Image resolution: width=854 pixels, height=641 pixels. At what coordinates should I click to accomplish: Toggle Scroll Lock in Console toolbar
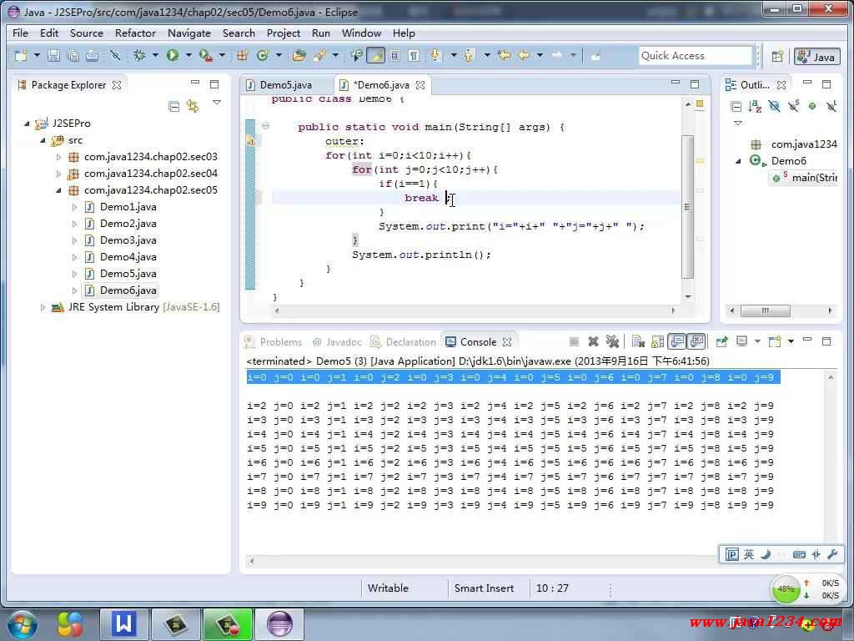(657, 341)
